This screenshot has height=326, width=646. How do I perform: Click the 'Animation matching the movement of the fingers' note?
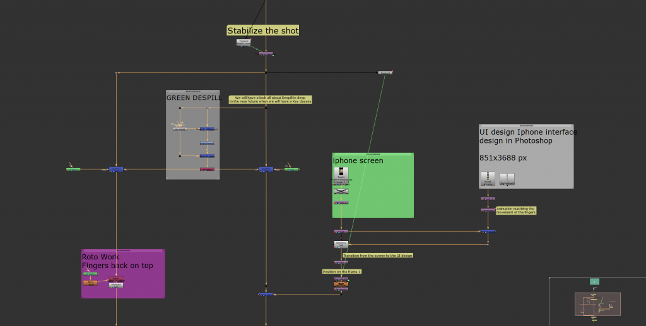coord(516,210)
